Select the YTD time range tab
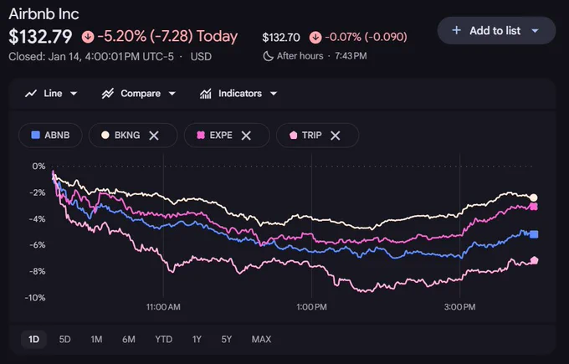This screenshot has width=569, height=364. click(164, 340)
